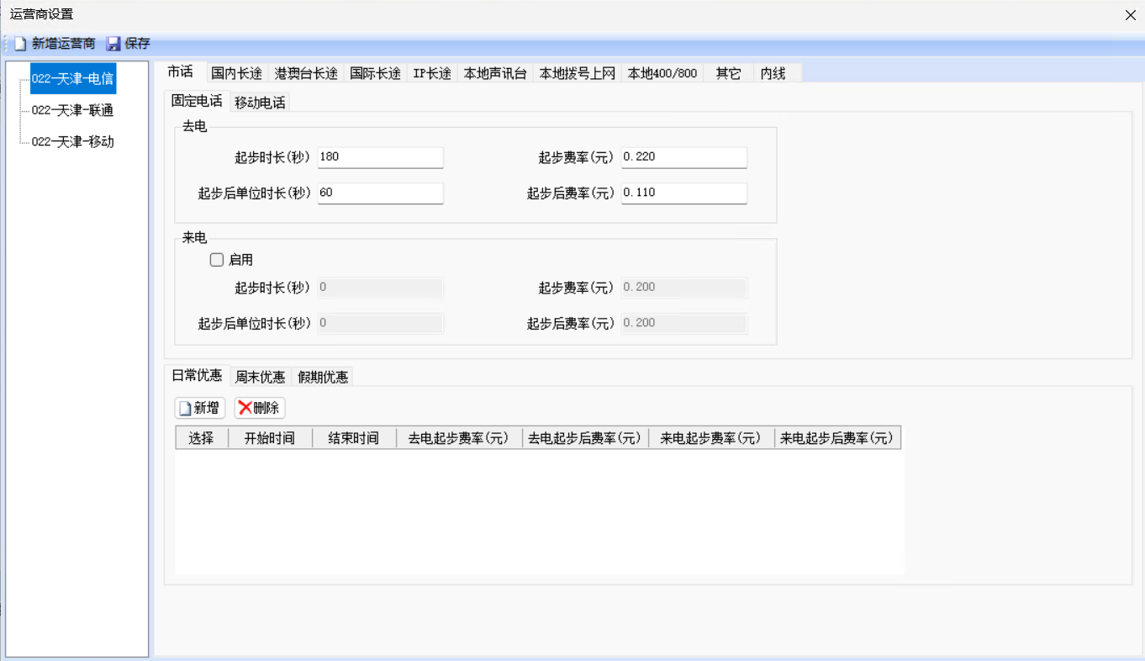Click the 删除 discount button label

pos(266,408)
